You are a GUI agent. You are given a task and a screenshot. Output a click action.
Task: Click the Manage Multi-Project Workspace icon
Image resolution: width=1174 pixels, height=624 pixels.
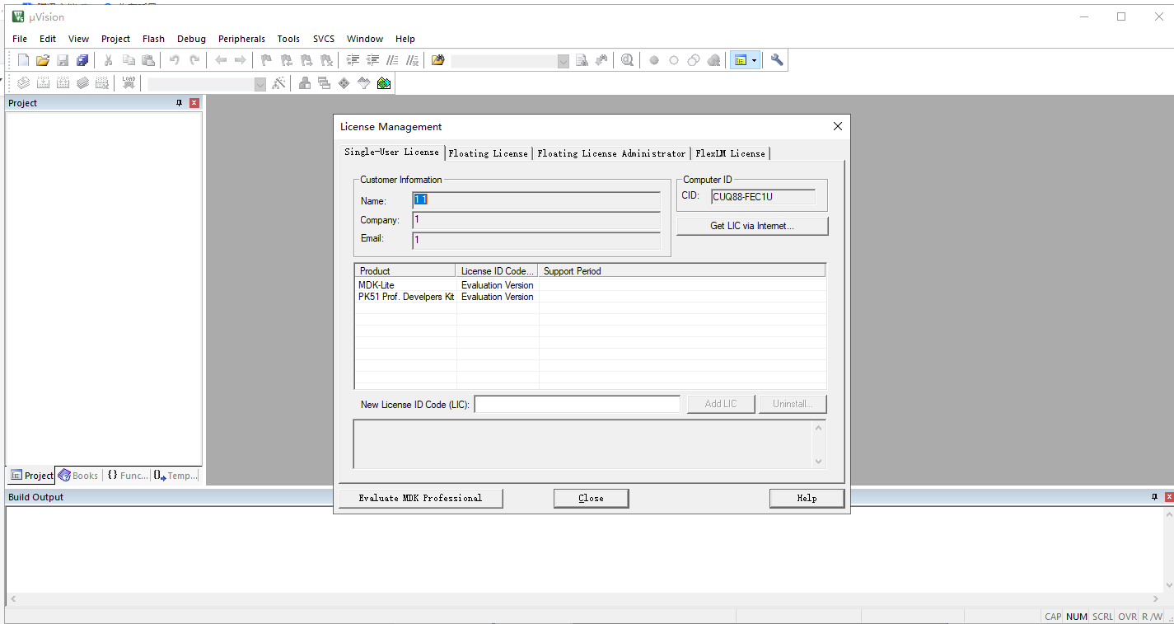pyautogui.click(x=324, y=82)
